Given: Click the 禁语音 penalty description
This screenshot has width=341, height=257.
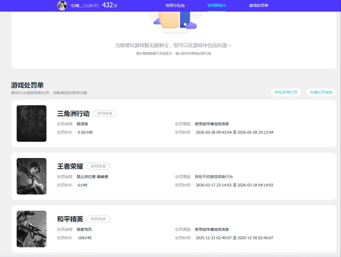Looking at the screenshot, I should click(x=82, y=124).
